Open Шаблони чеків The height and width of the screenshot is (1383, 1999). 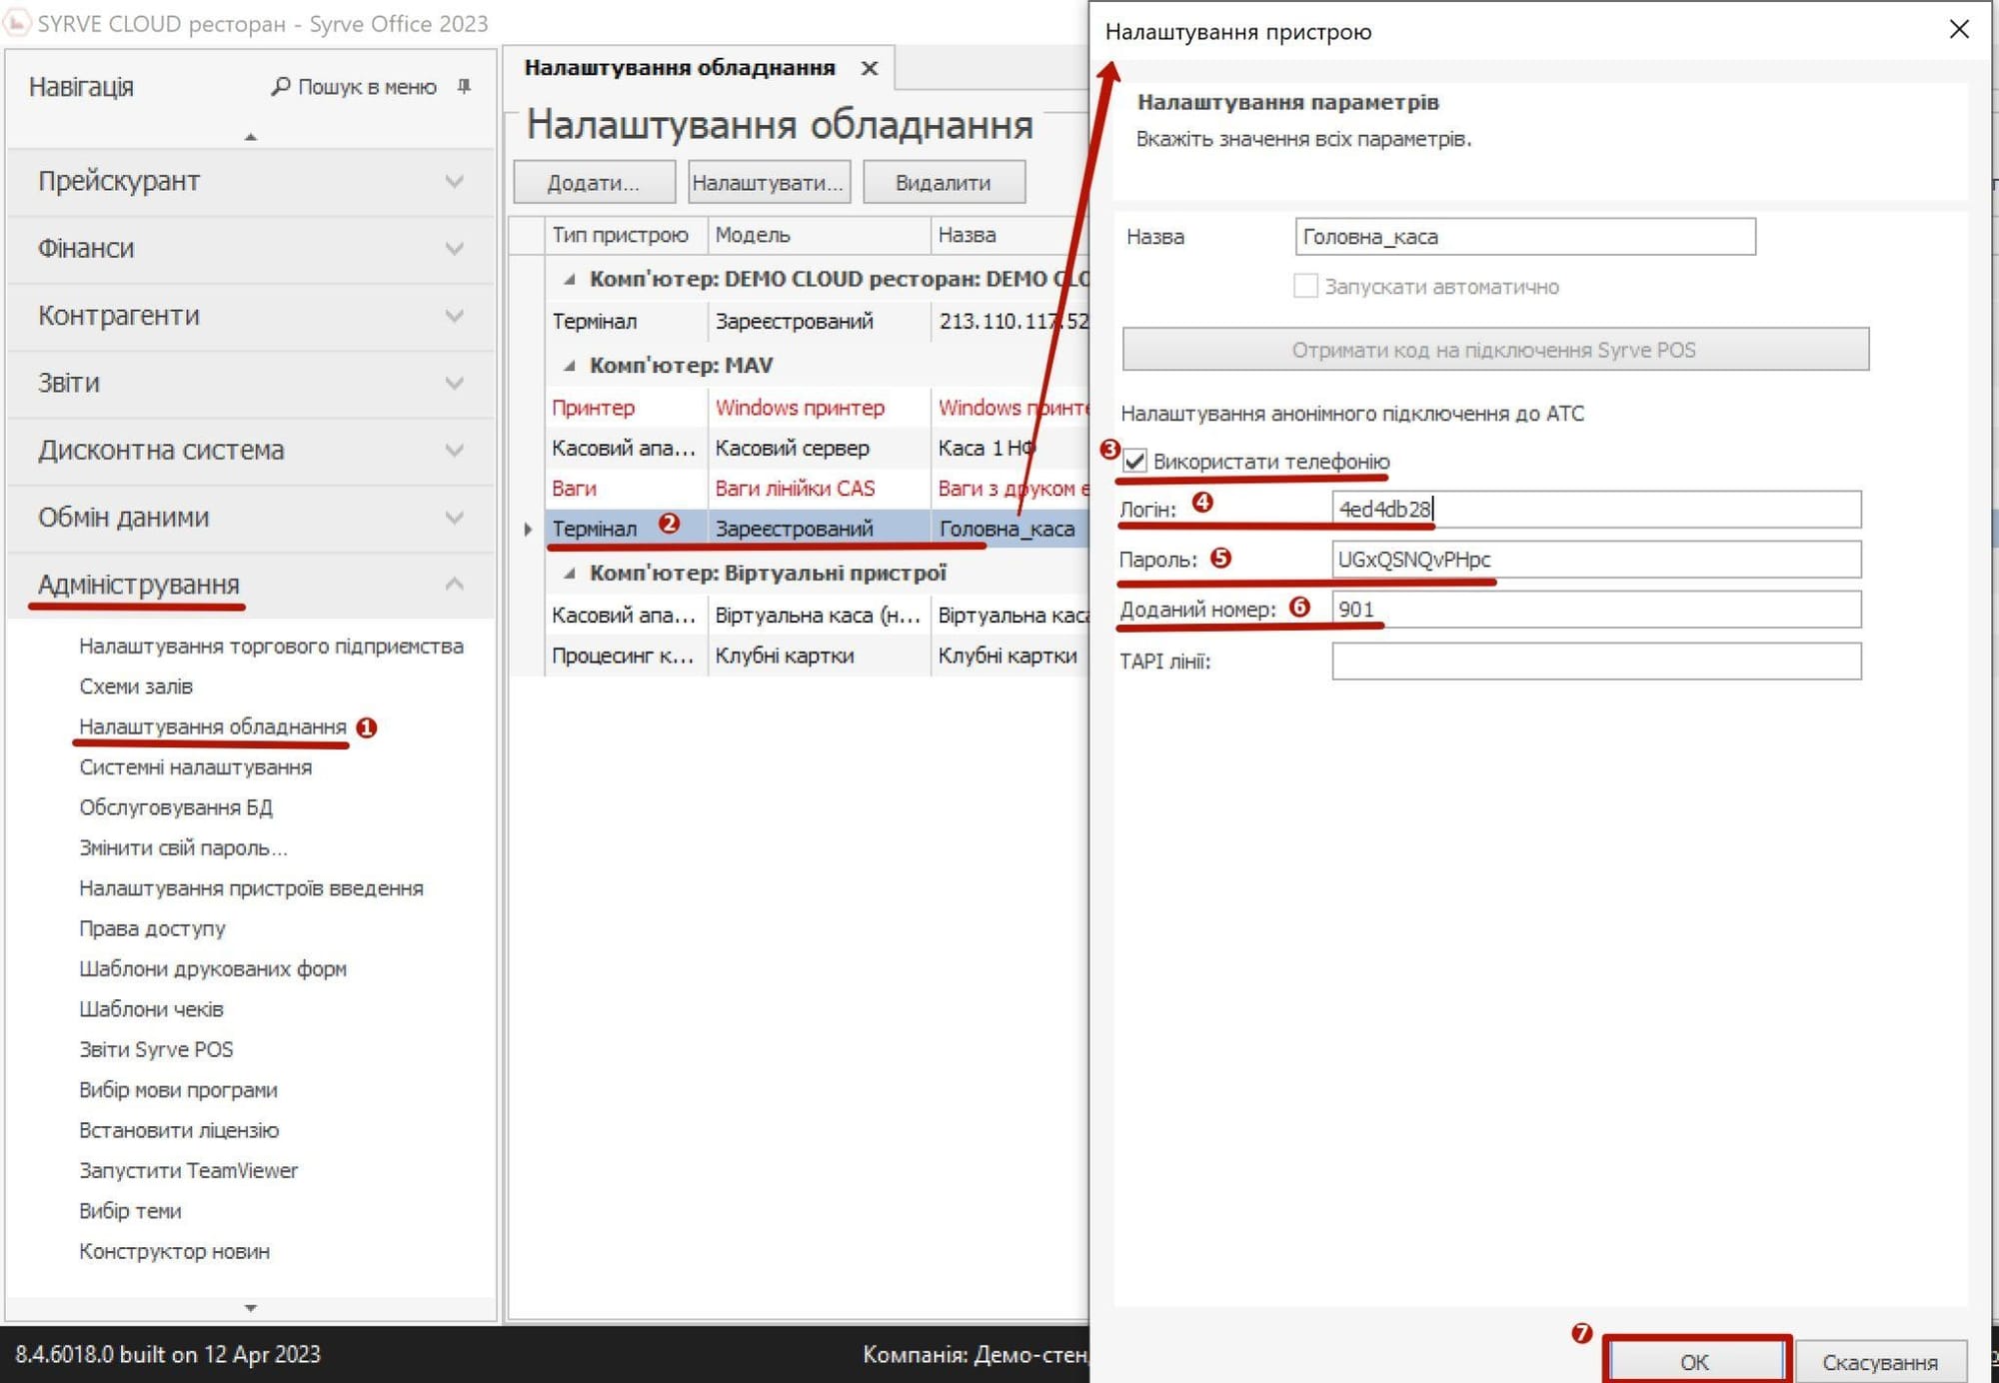tap(151, 1009)
